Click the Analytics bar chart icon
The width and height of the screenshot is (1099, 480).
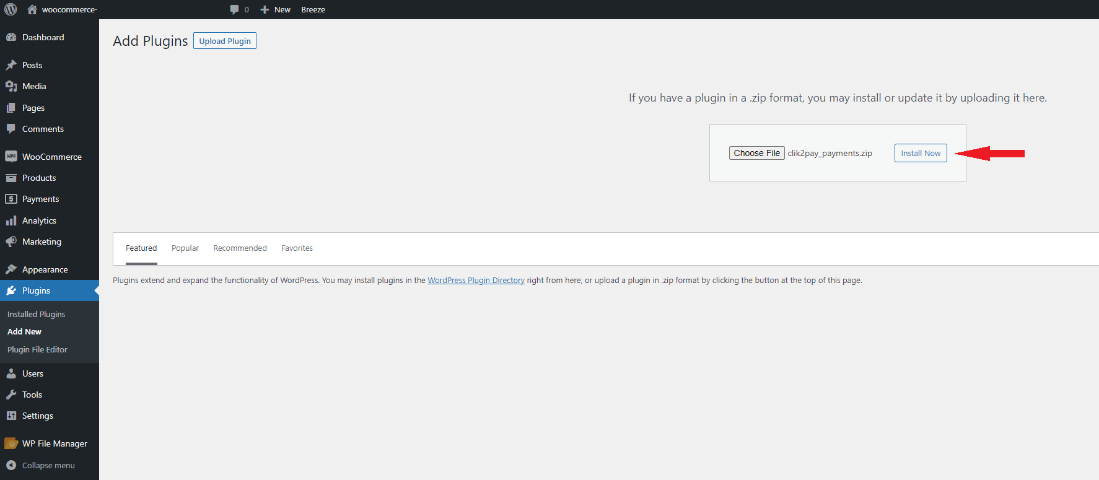click(x=11, y=220)
